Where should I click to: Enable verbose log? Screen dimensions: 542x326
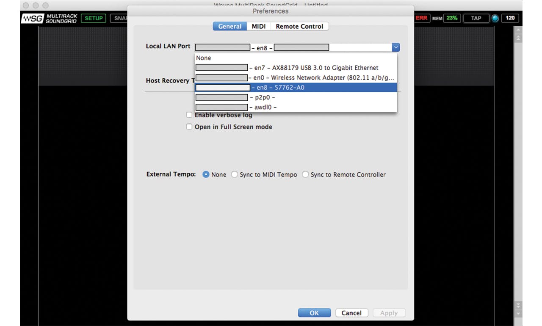pos(189,114)
